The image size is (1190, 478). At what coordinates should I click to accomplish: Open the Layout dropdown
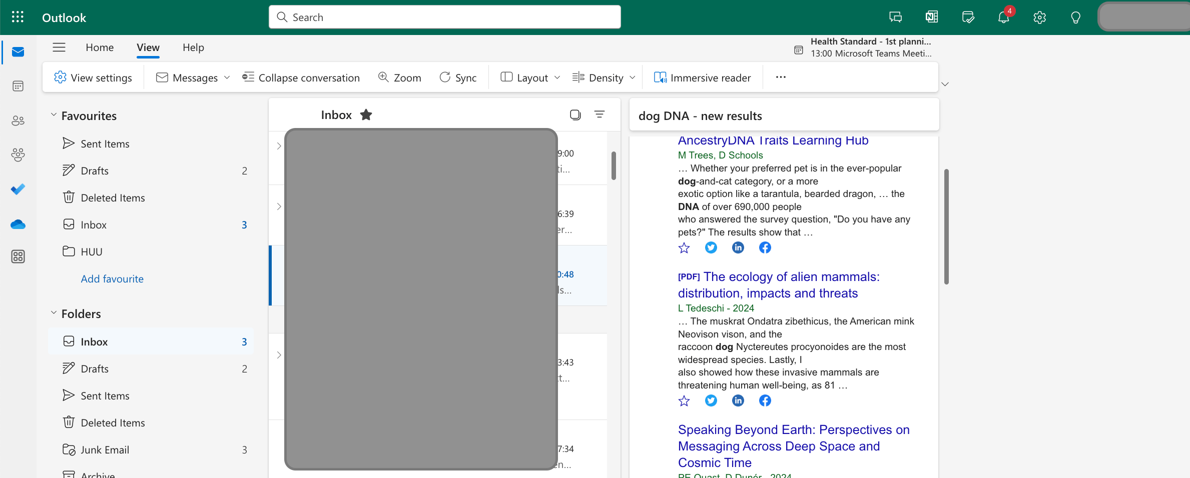click(x=530, y=77)
